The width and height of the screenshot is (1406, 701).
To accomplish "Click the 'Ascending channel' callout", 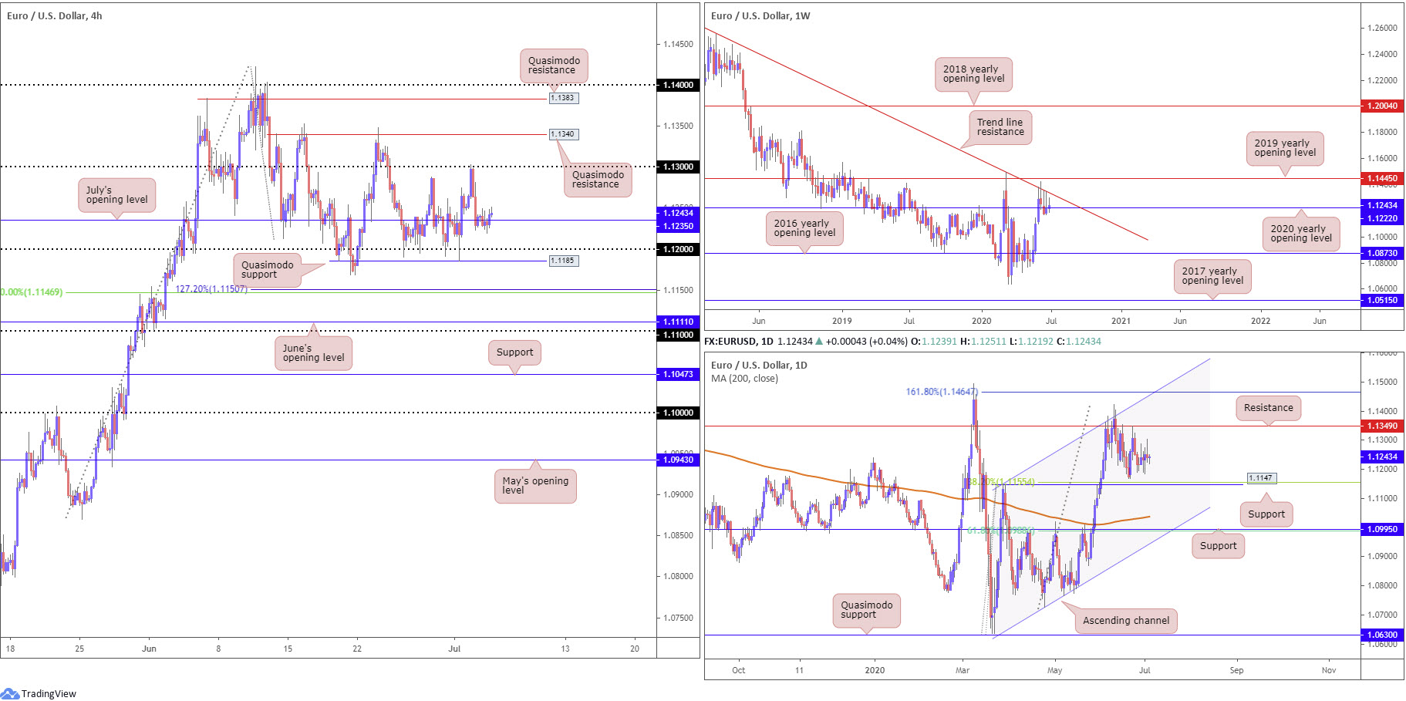I will click(1126, 620).
